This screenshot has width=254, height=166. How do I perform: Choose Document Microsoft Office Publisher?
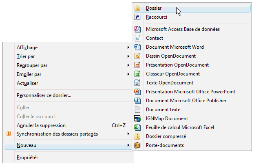click(x=192, y=101)
